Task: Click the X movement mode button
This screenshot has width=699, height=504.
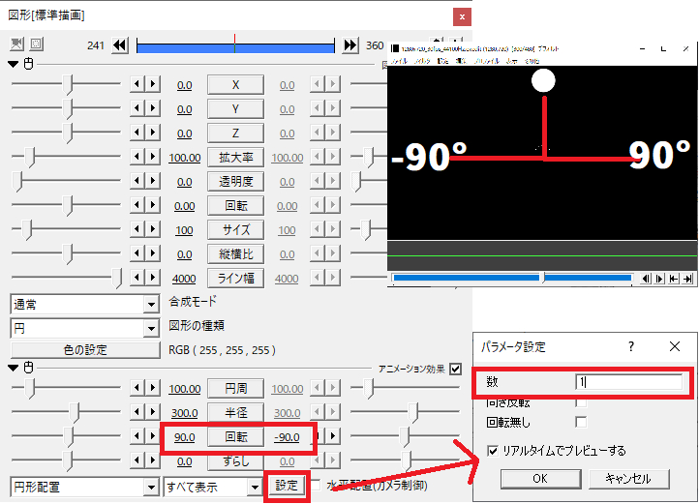Action: coord(235,85)
